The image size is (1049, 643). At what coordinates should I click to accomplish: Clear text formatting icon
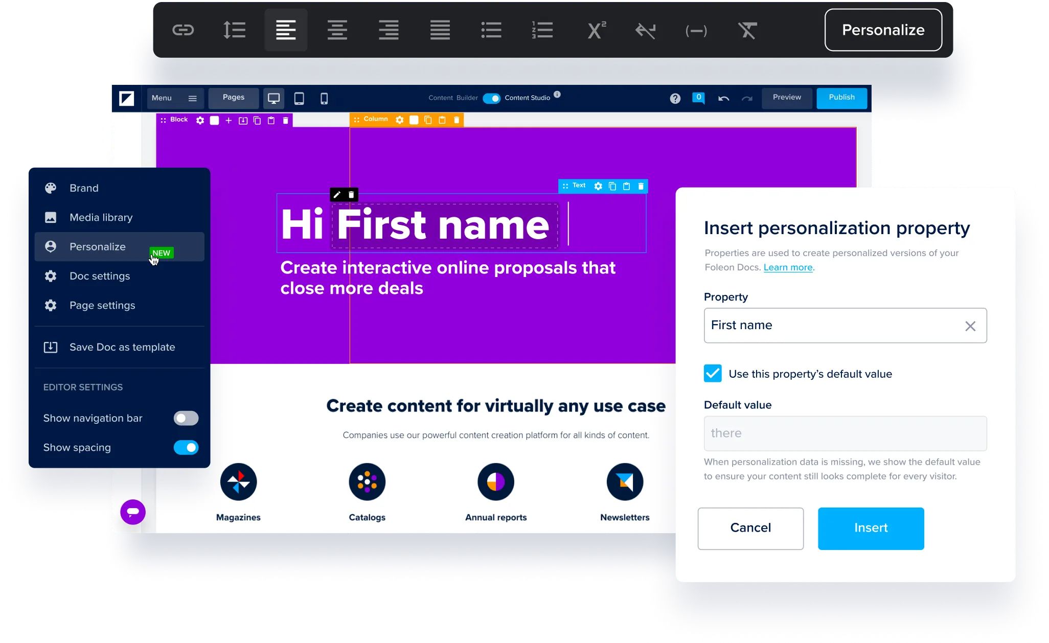pos(747,30)
